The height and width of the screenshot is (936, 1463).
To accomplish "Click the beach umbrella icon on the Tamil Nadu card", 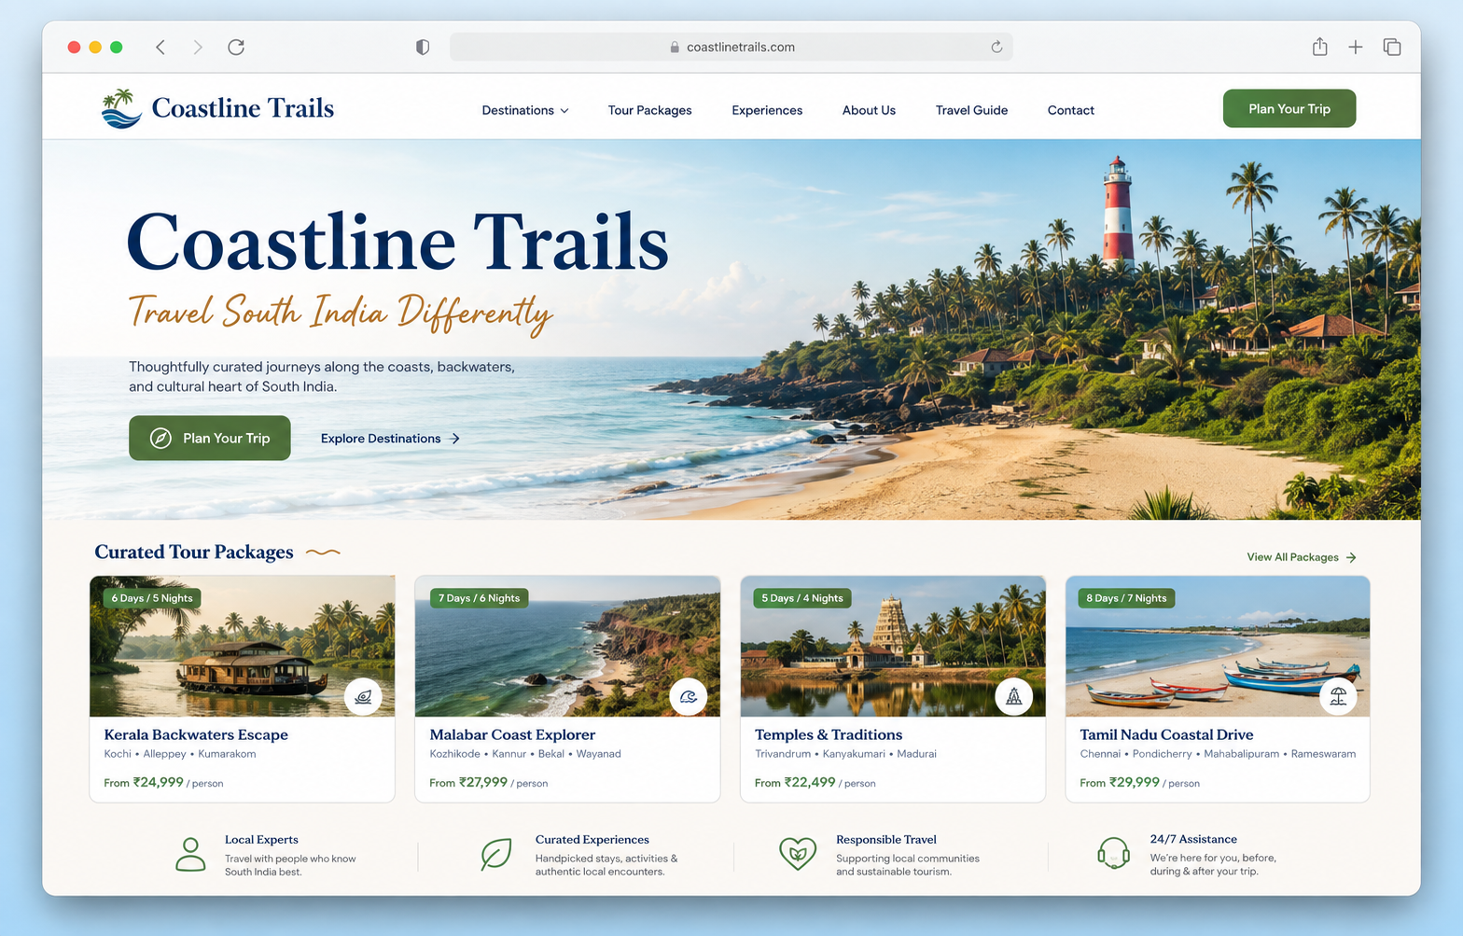I will (x=1338, y=696).
